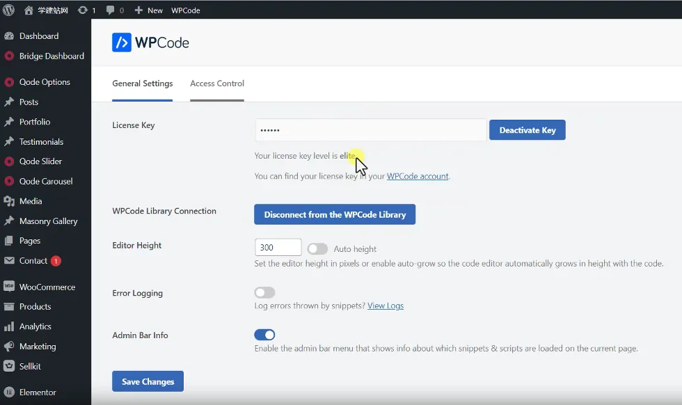Follow the WPCode account link

tap(418, 177)
